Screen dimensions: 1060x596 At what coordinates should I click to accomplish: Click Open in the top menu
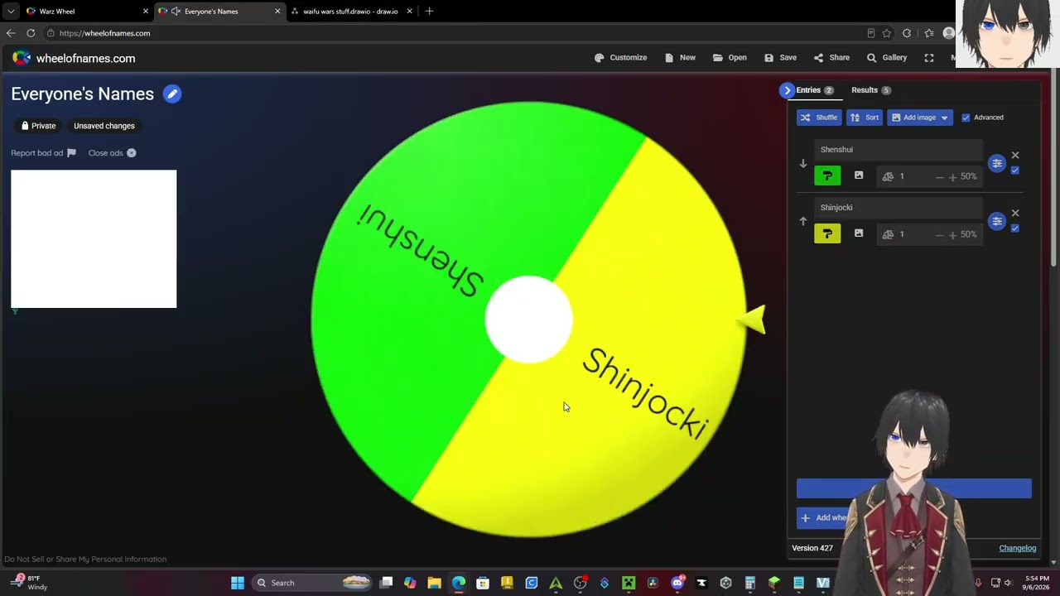coord(730,58)
